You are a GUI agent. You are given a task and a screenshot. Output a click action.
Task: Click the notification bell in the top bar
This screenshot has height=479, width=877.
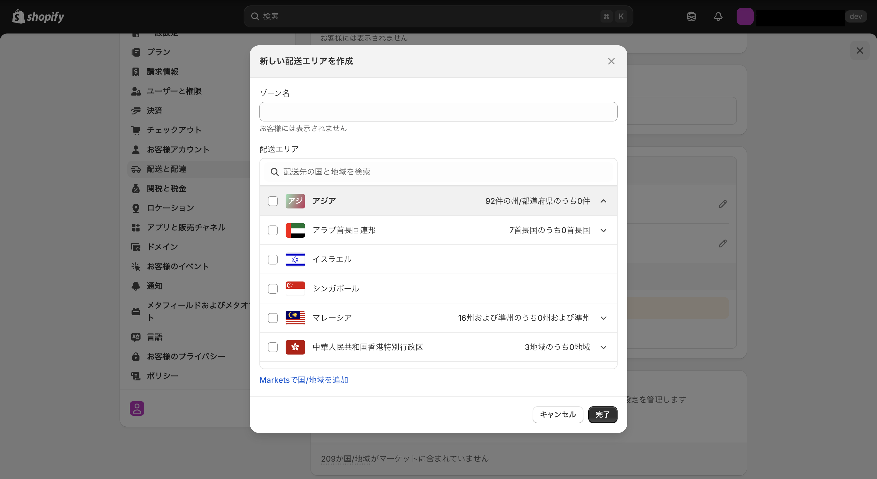pyautogui.click(x=718, y=16)
